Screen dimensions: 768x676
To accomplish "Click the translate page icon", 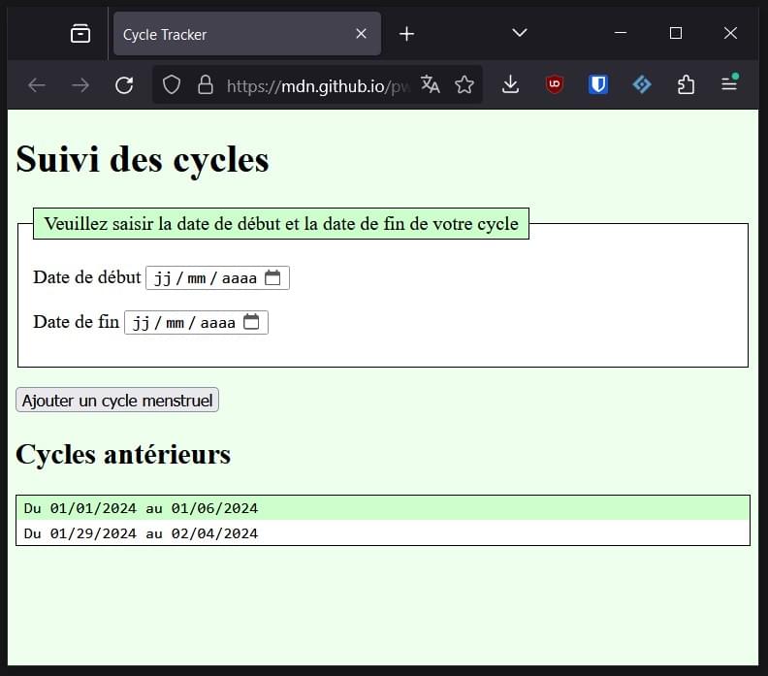I will (x=430, y=85).
